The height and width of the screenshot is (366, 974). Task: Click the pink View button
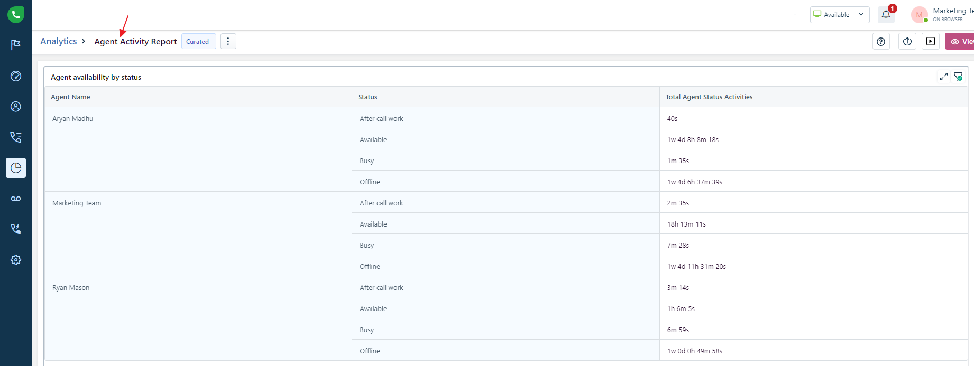(959, 41)
